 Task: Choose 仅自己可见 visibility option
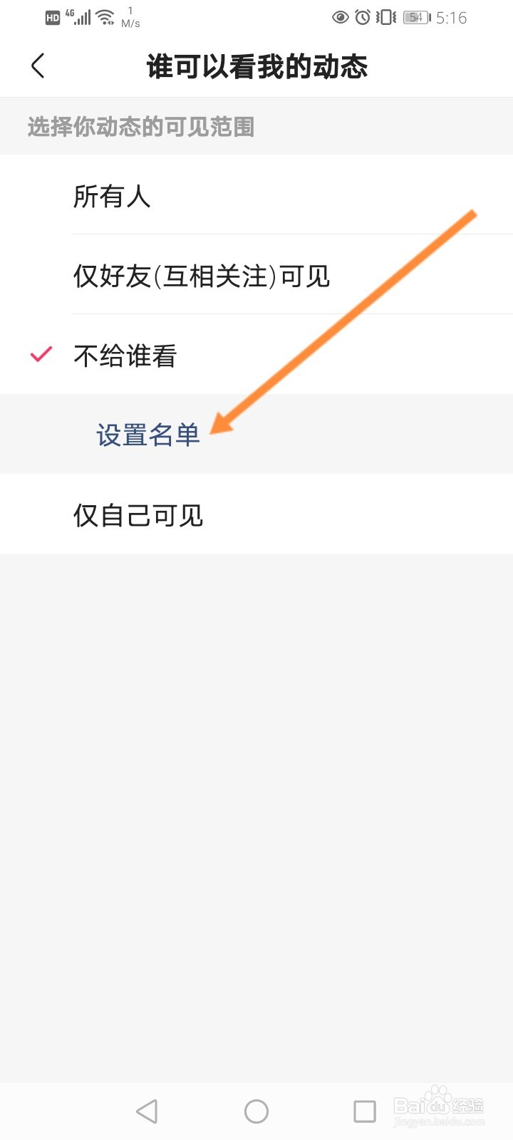click(256, 514)
